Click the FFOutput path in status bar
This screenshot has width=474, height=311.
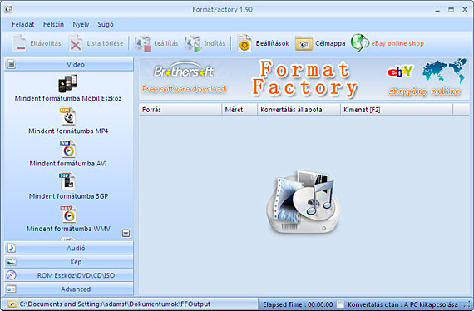[x=115, y=304]
